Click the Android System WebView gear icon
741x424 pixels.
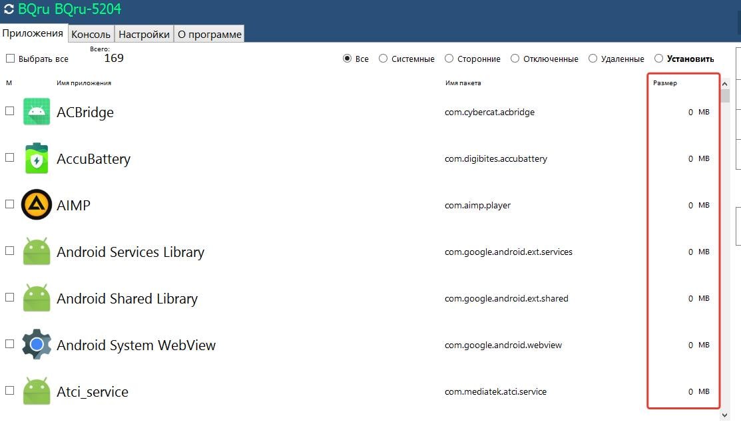37,344
